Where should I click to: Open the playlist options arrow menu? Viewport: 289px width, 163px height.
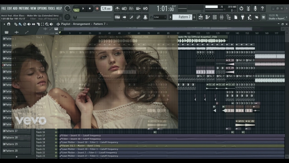tap(4, 24)
